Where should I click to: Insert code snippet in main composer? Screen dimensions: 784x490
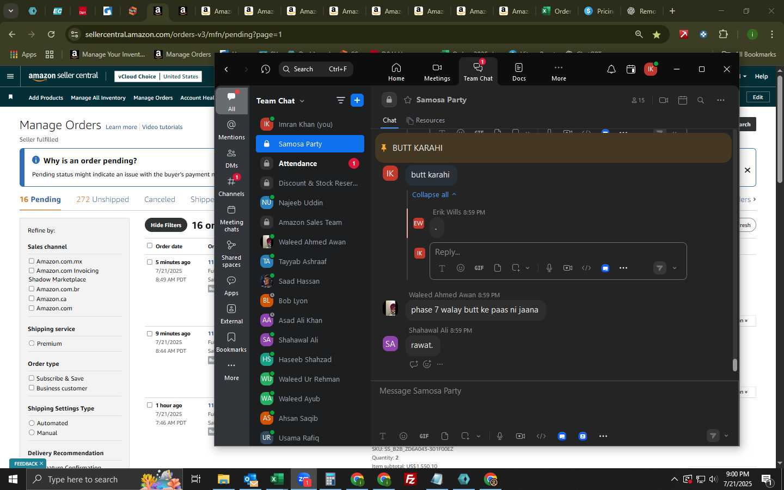[541, 436]
